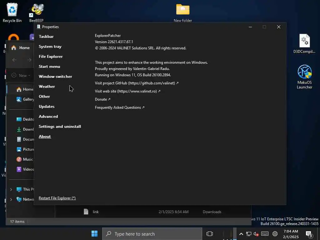This screenshot has width=320, height=240.
Task: Expand Network tree node
Action: 11,199
